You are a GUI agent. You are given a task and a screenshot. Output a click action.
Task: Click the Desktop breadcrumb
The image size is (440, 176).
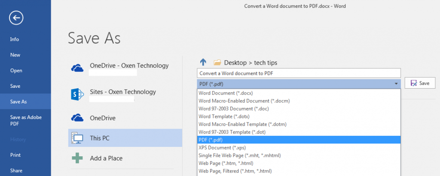pyautogui.click(x=235, y=63)
